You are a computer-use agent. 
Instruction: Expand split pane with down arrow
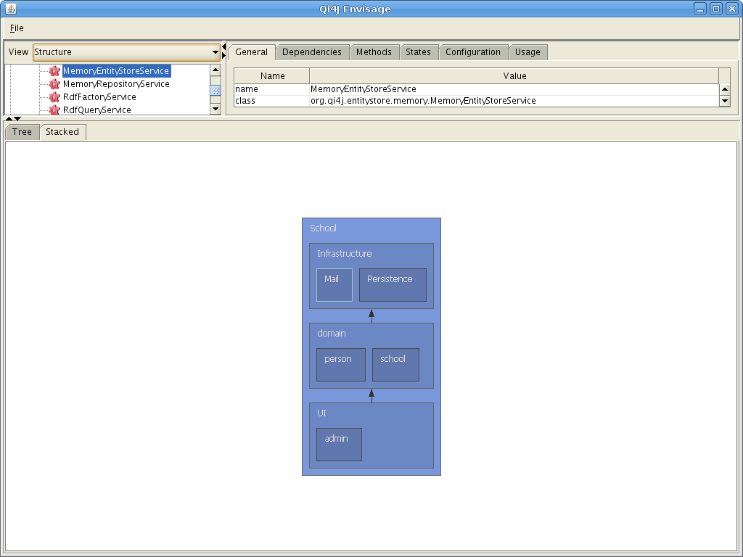17,118
